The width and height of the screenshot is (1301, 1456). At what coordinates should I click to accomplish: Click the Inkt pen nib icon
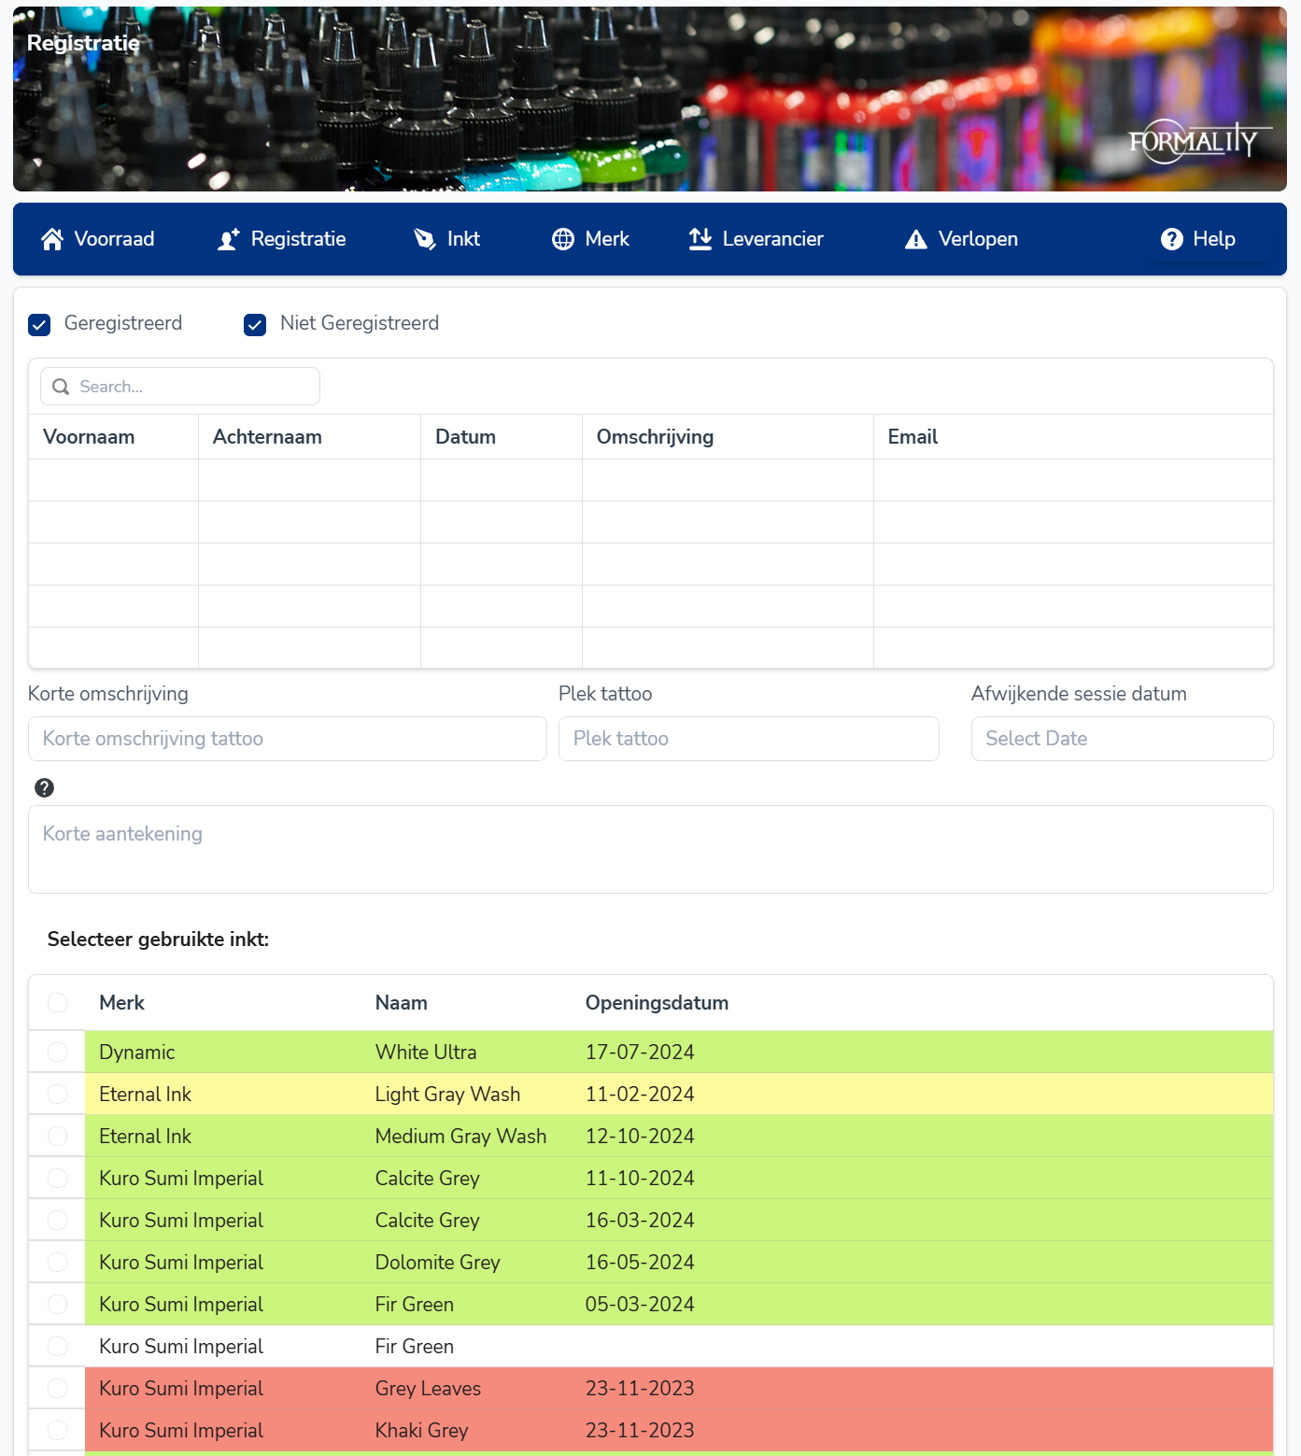click(425, 239)
